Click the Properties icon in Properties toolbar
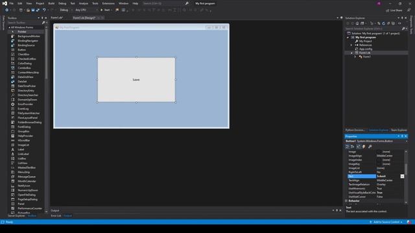The height and width of the screenshot is (233, 415). pos(359,147)
